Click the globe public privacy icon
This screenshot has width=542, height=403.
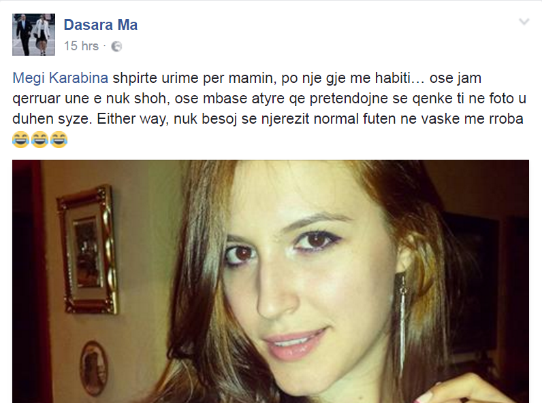pos(116,46)
